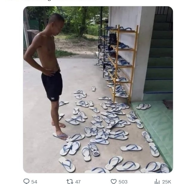184x184 pixels.
Task: Open view analytics bar chart icon
Action: tap(157, 182)
